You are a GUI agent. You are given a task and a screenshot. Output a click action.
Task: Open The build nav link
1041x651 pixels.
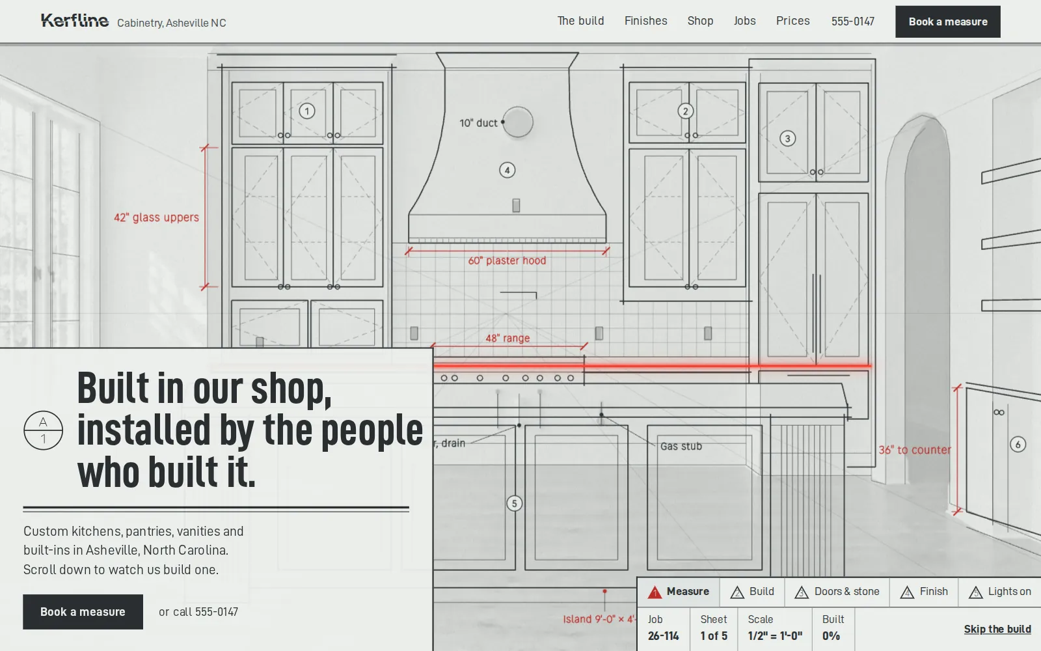pos(580,21)
